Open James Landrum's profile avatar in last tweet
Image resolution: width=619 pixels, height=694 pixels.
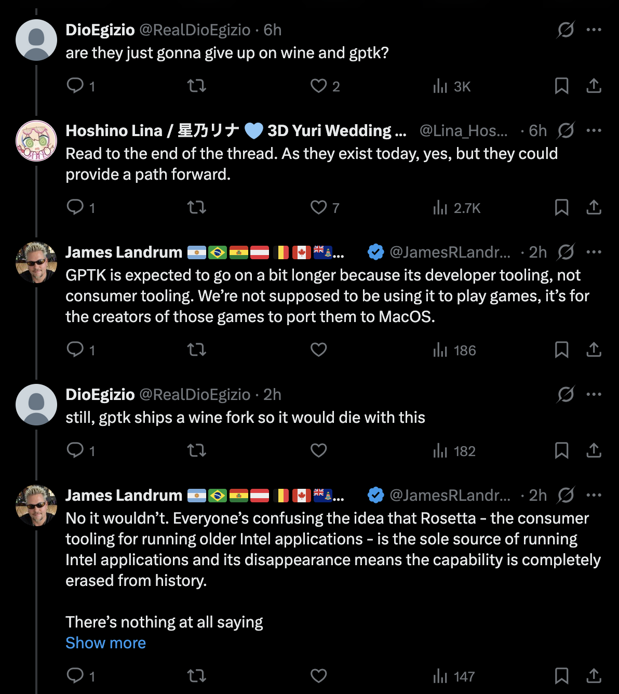(x=36, y=505)
